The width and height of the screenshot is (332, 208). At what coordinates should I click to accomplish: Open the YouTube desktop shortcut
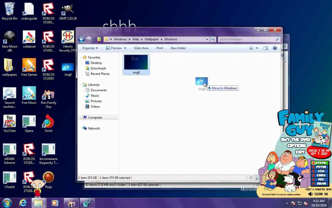click(10, 124)
